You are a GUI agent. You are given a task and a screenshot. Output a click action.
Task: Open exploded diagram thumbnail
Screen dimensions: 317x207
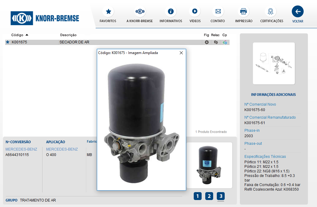274,63
